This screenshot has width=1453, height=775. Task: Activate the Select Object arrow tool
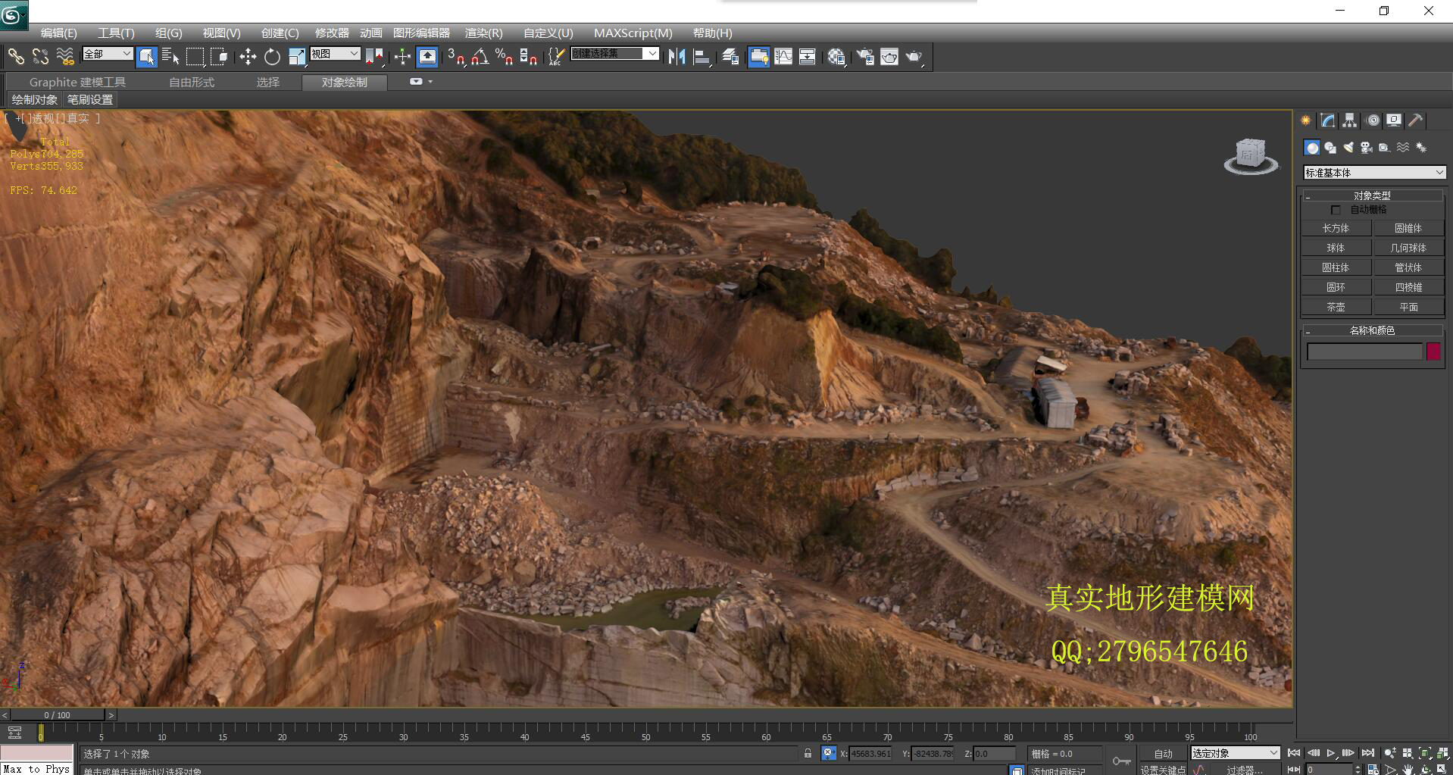pyautogui.click(x=147, y=56)
